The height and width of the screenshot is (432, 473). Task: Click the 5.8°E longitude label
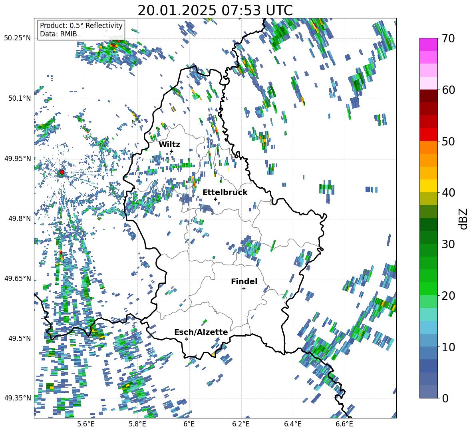[x=137, y=424]
